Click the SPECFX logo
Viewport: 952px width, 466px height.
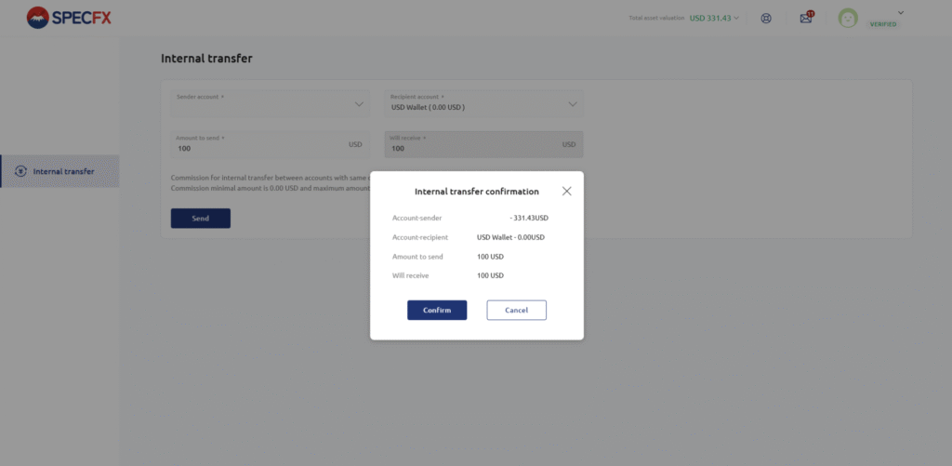[69, 17]
